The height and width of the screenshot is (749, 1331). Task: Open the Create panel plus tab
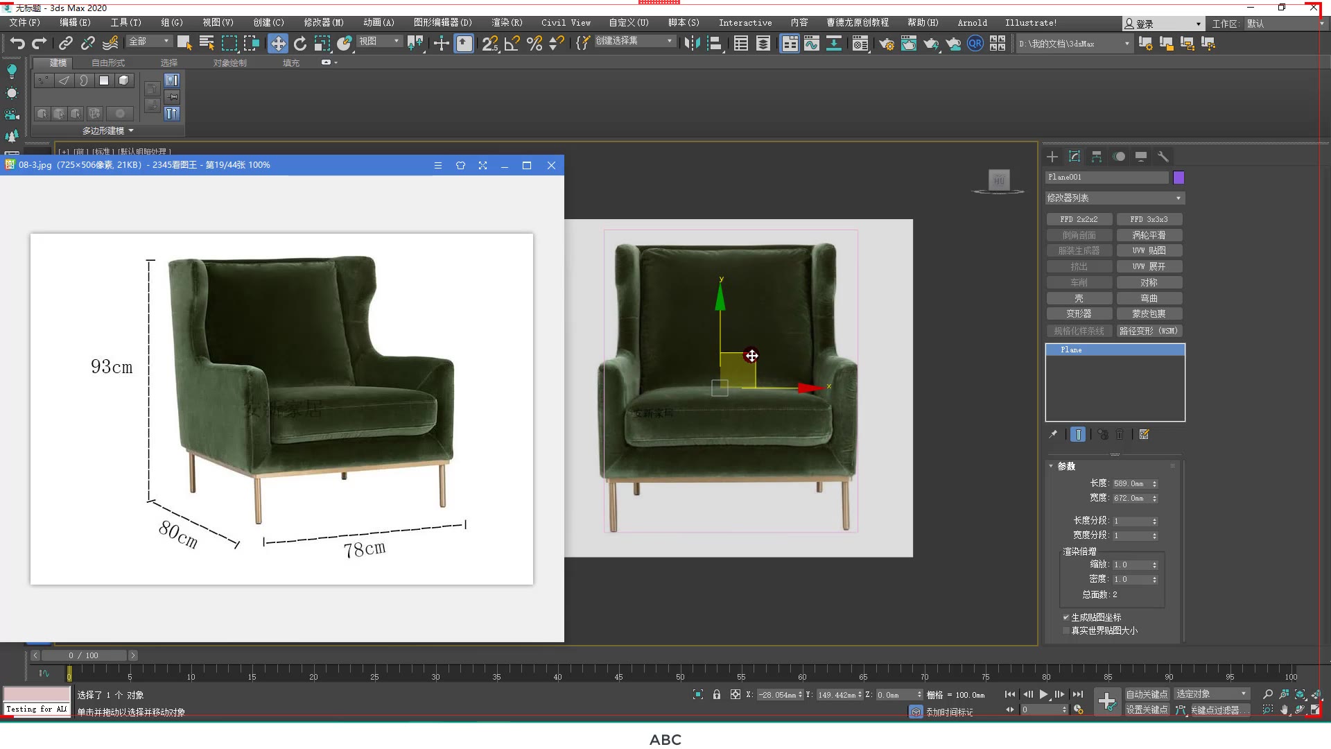click(x=1052, y=157)
